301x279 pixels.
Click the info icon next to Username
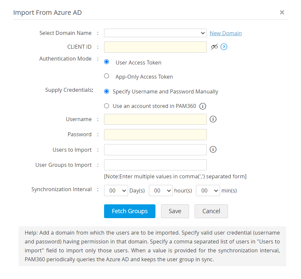tap(213, 119)
